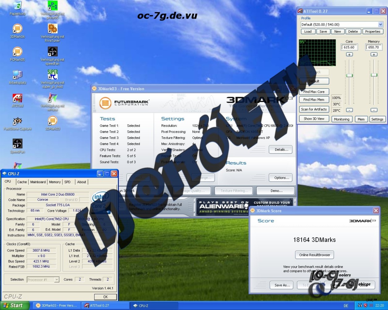The width and height of the screenshot is (388, 310).
Task: Click the Core clock slider handle
Action: tap(349, 75)
